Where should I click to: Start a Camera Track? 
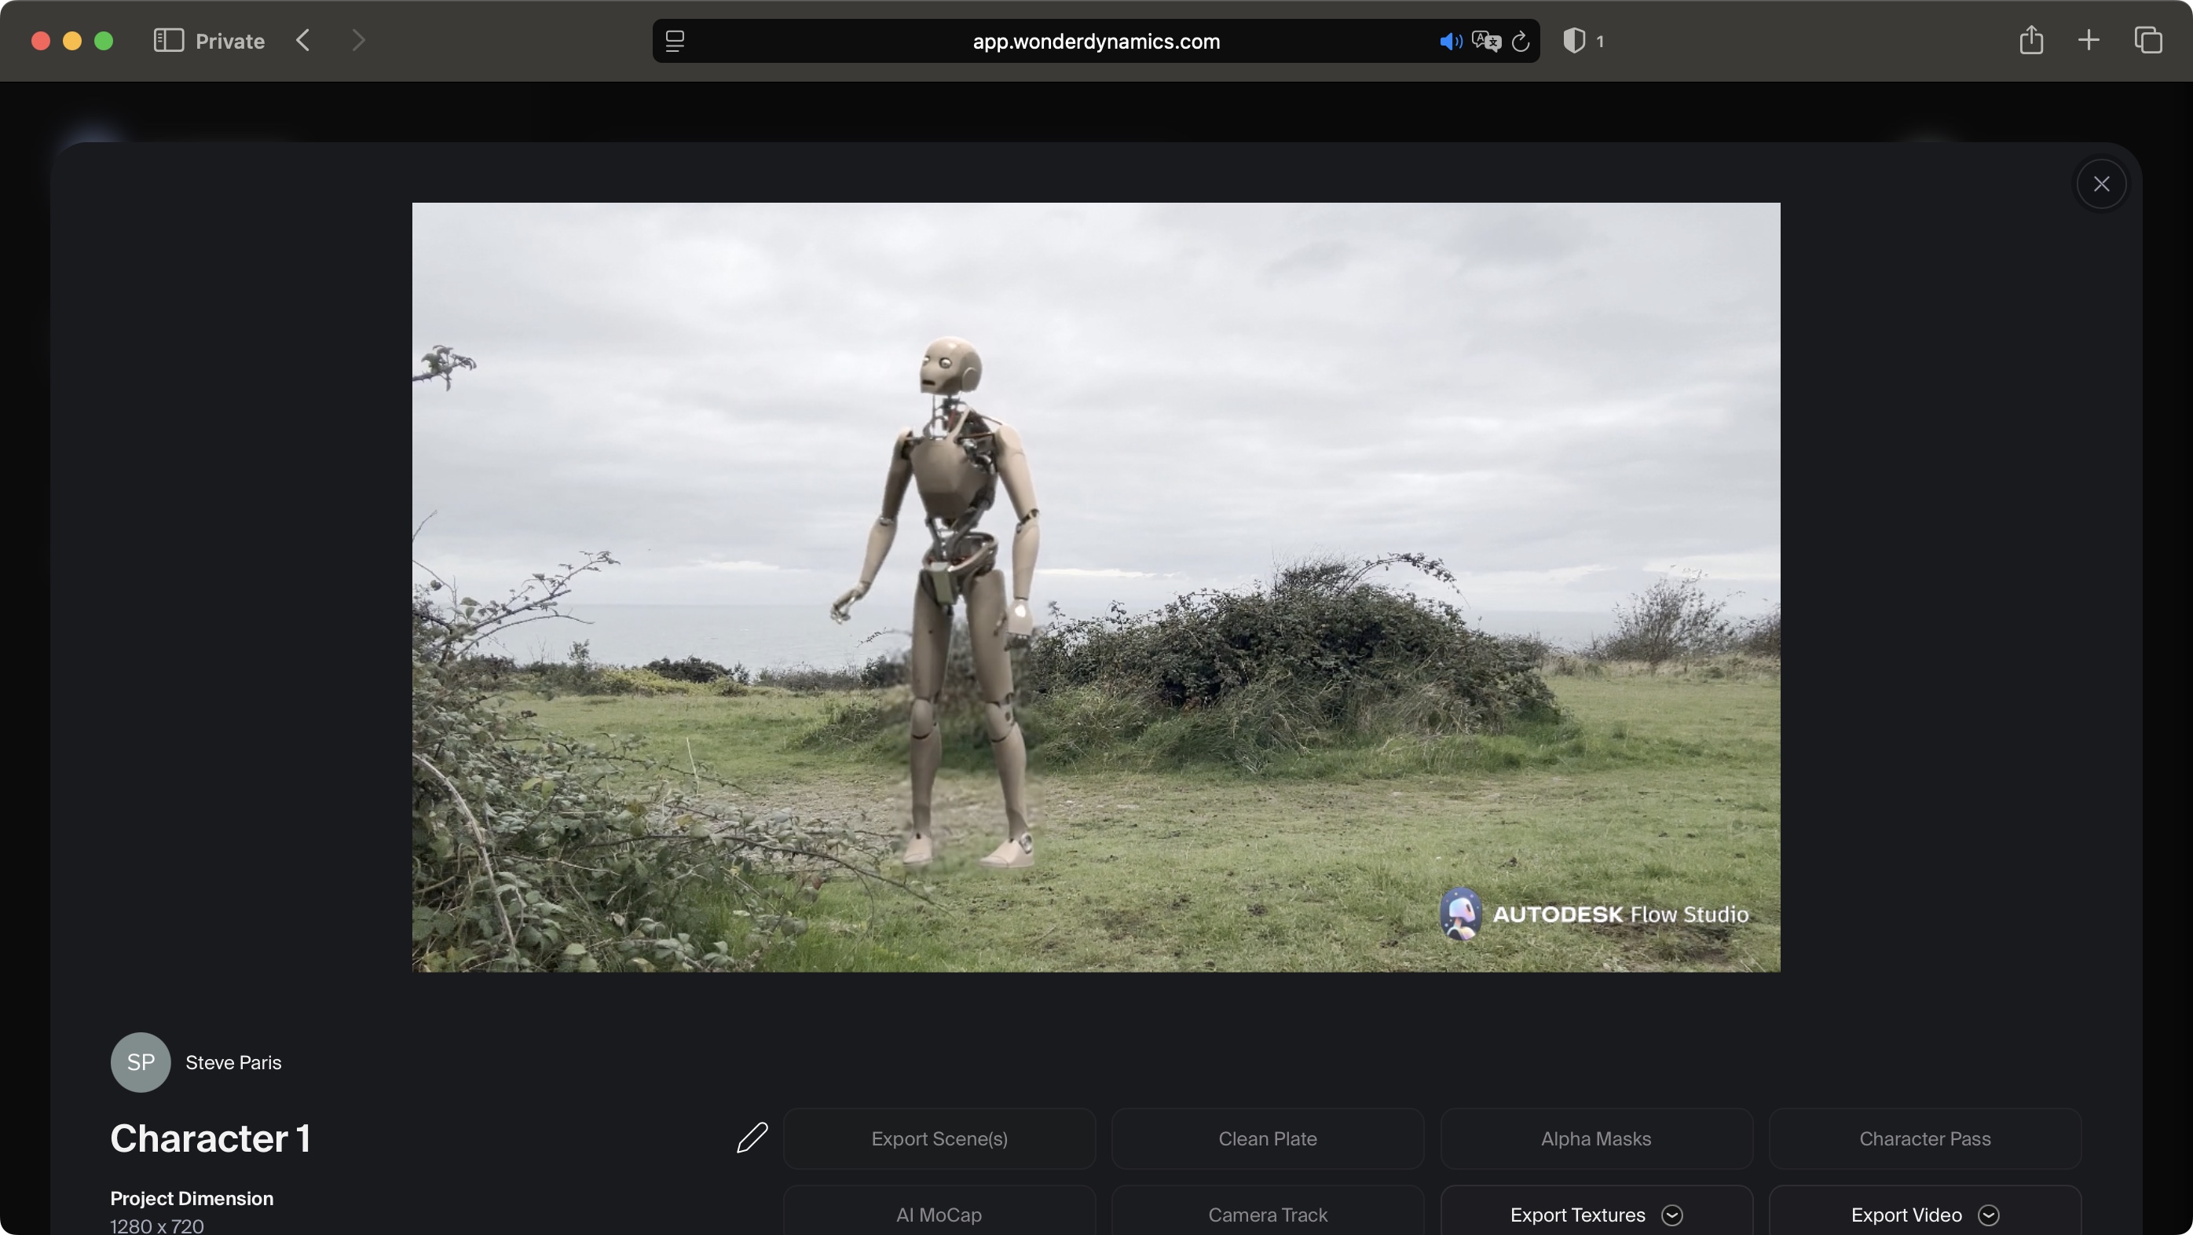1267,1214
